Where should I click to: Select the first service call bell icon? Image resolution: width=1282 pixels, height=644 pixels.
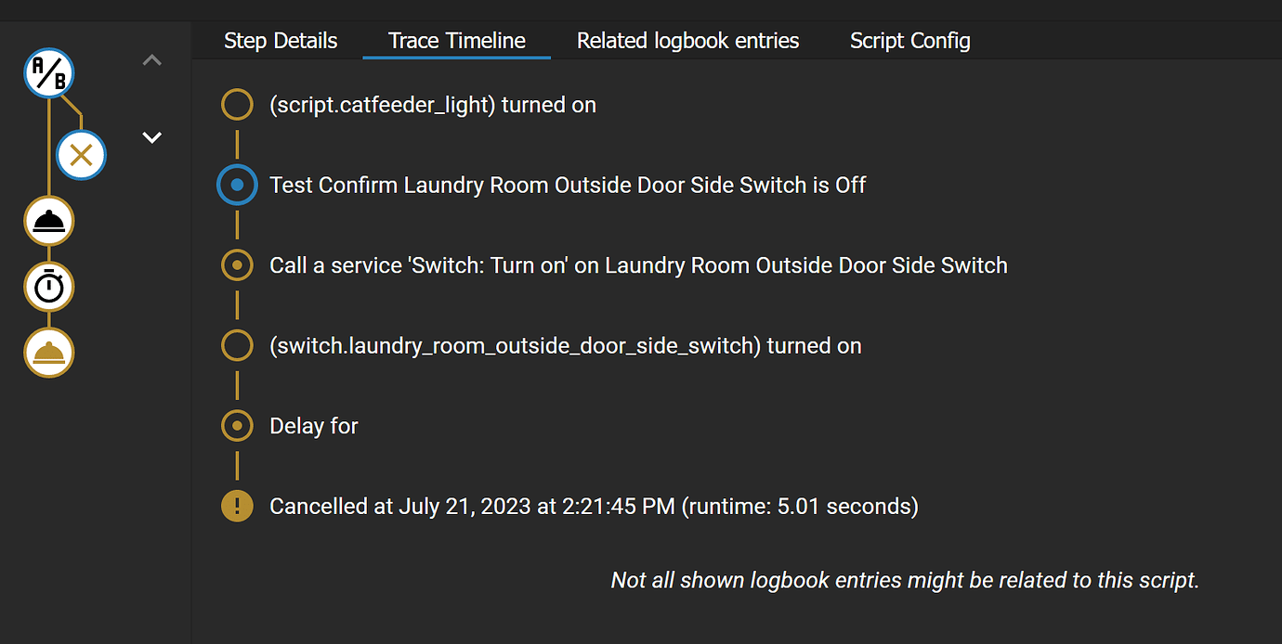48,221
